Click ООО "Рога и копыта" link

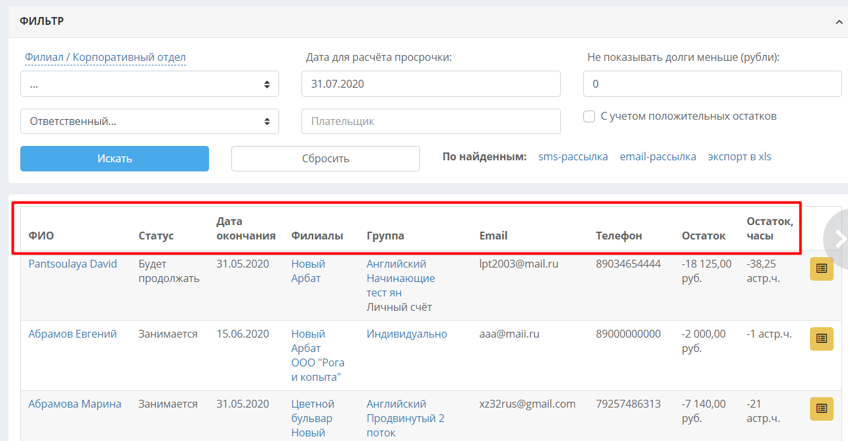tap(318, 370)
